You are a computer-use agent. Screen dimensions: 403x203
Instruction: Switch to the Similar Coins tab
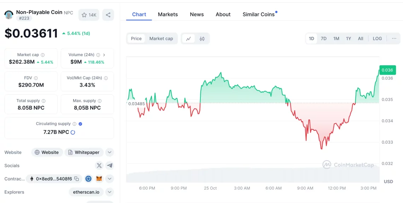[x=258, y=14]
